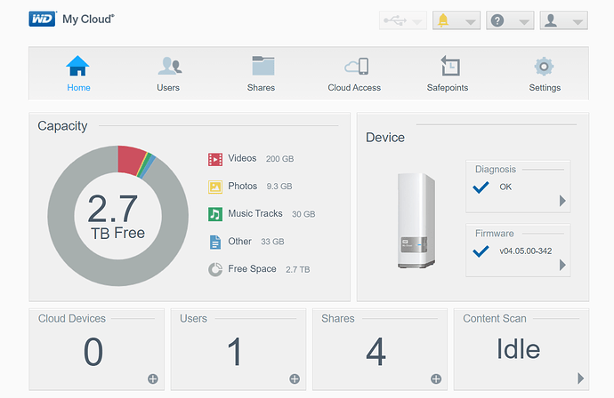614x398 pixels.
Task: Click the Firmware checkmark icon
Action: (x=481, y=251)
